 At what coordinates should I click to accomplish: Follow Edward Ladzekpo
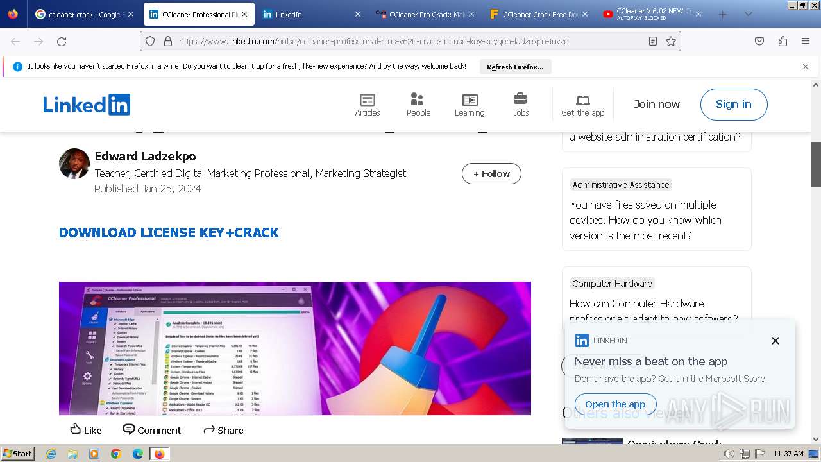point(491,174)
